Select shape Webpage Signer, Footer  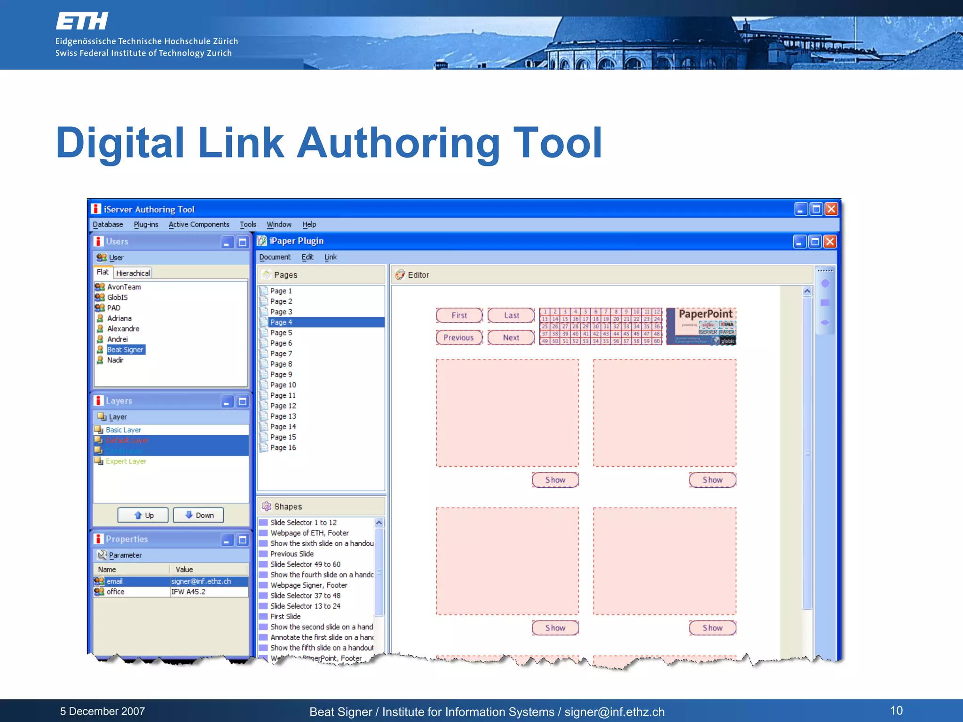[x=308, y=585]
